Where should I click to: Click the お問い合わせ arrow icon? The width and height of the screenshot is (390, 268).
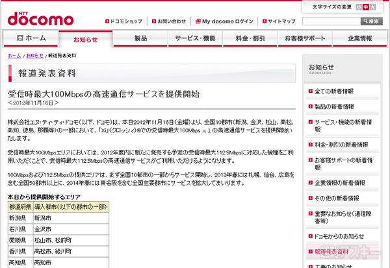[154, 21]
